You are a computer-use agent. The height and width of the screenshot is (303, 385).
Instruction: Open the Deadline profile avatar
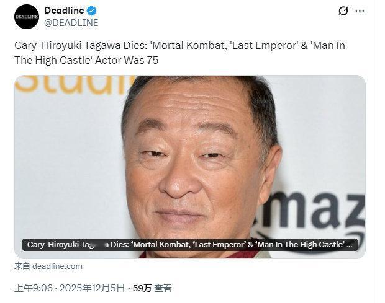27,17
